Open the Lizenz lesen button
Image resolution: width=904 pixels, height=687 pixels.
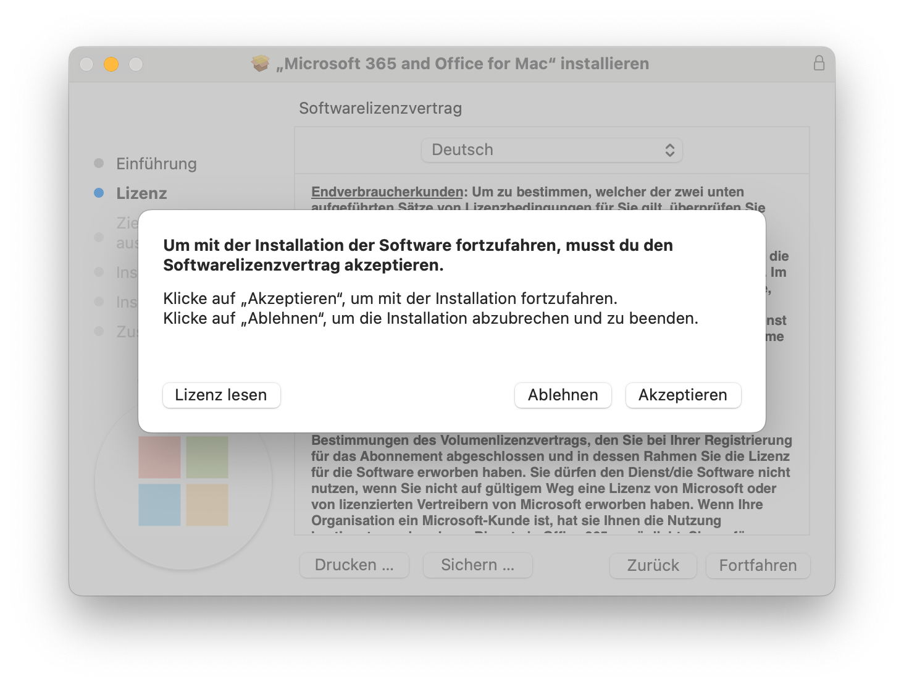[221, 395]
